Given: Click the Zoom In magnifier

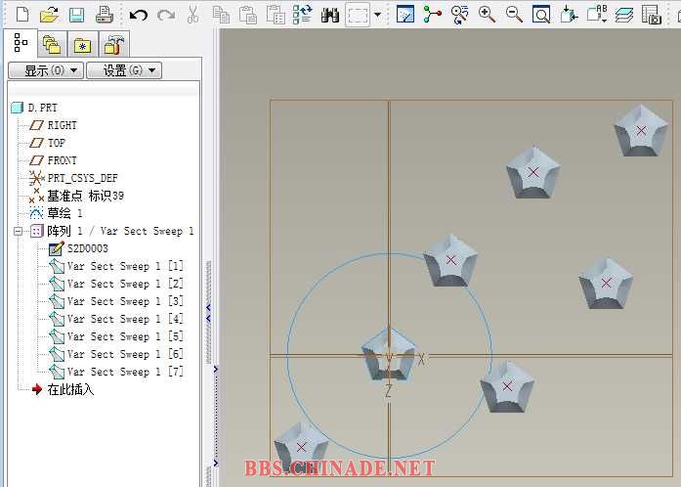Looking at the screenshot, I should (x=487, y=15).
